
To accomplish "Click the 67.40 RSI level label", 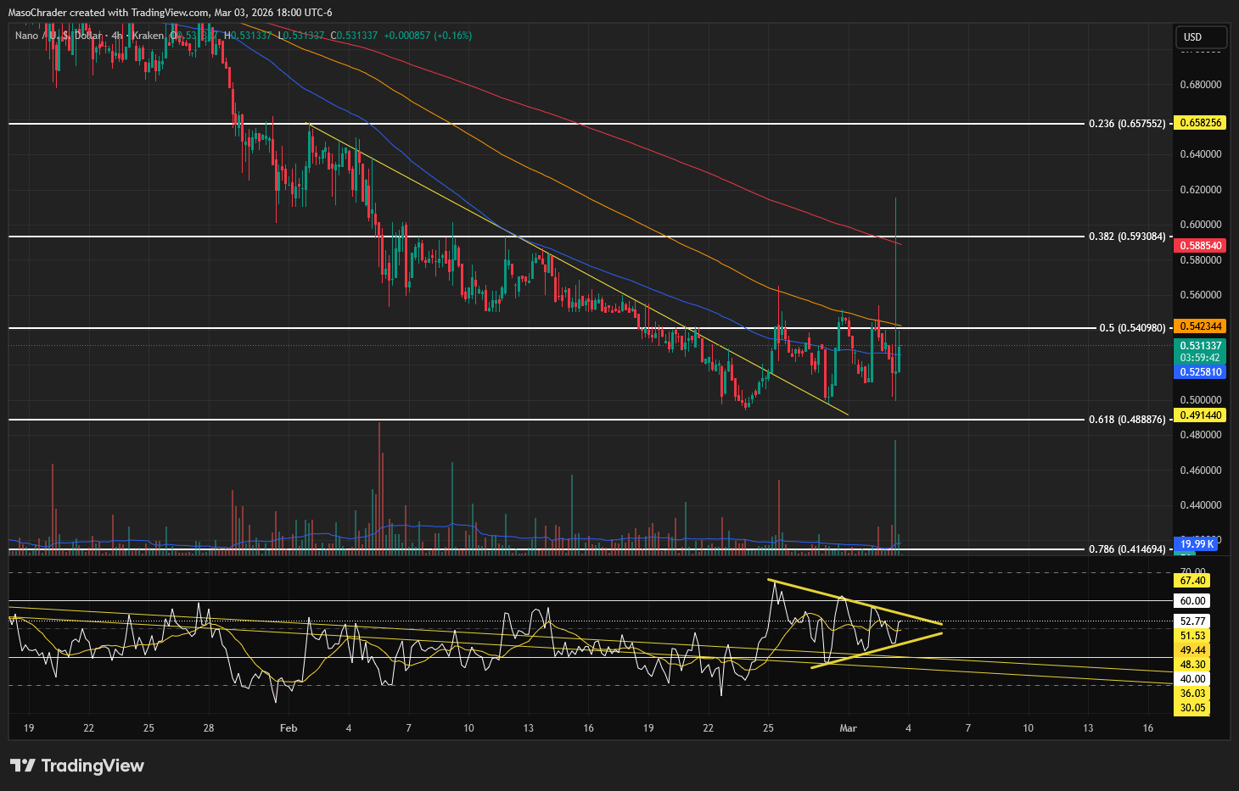I will (1192, 581).
